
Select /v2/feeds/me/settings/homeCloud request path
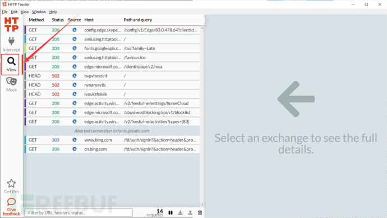coord(156,103)
